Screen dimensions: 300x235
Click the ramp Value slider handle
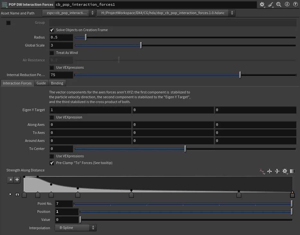[80, 220]
